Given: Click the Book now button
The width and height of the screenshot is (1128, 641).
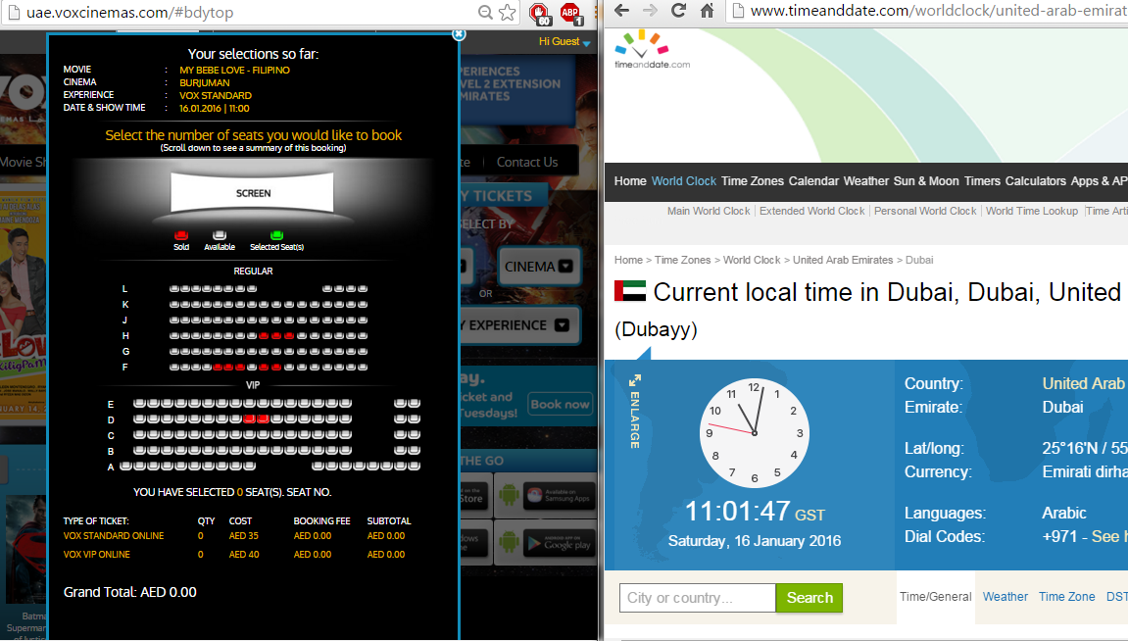Looking at the screenshot, I should [560, 405].
